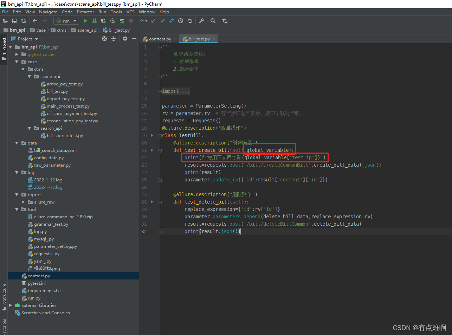This screenshot has height=335, width=452.
Task: Start debugging with the green bug icon
Action: (95, 21)
